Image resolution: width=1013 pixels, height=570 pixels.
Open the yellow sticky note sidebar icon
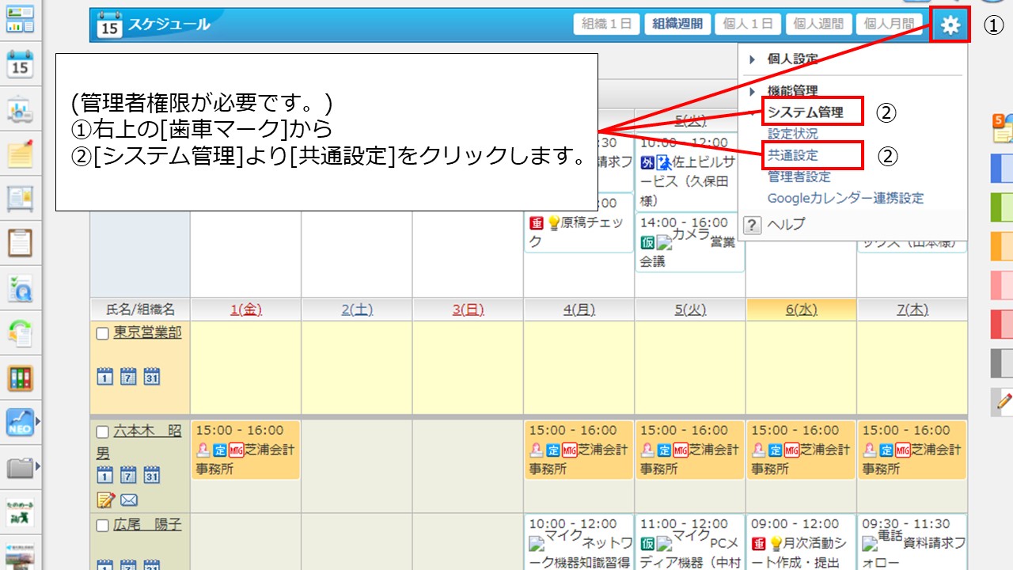pyautogui.click(x=20, y=154)
